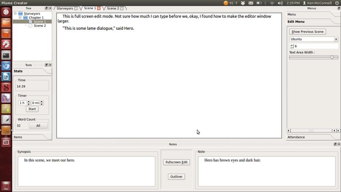341x192 pixels.
Task: Open mail envelope indicator
Action: pyautogui.click(x=251, y=3)
